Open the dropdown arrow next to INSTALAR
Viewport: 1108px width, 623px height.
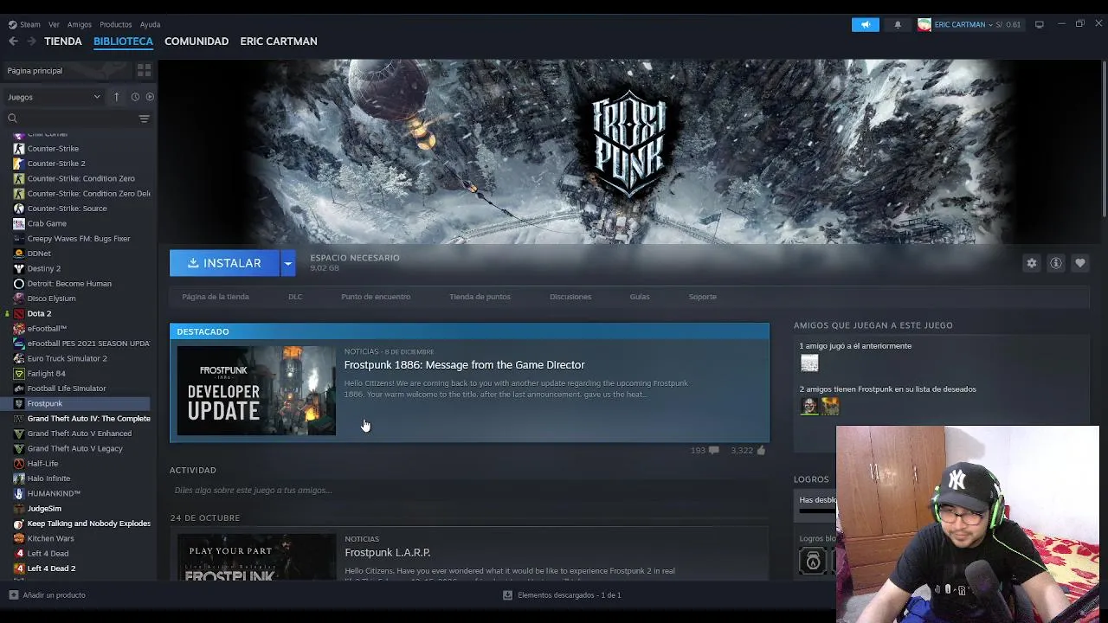tap(288, 263)
